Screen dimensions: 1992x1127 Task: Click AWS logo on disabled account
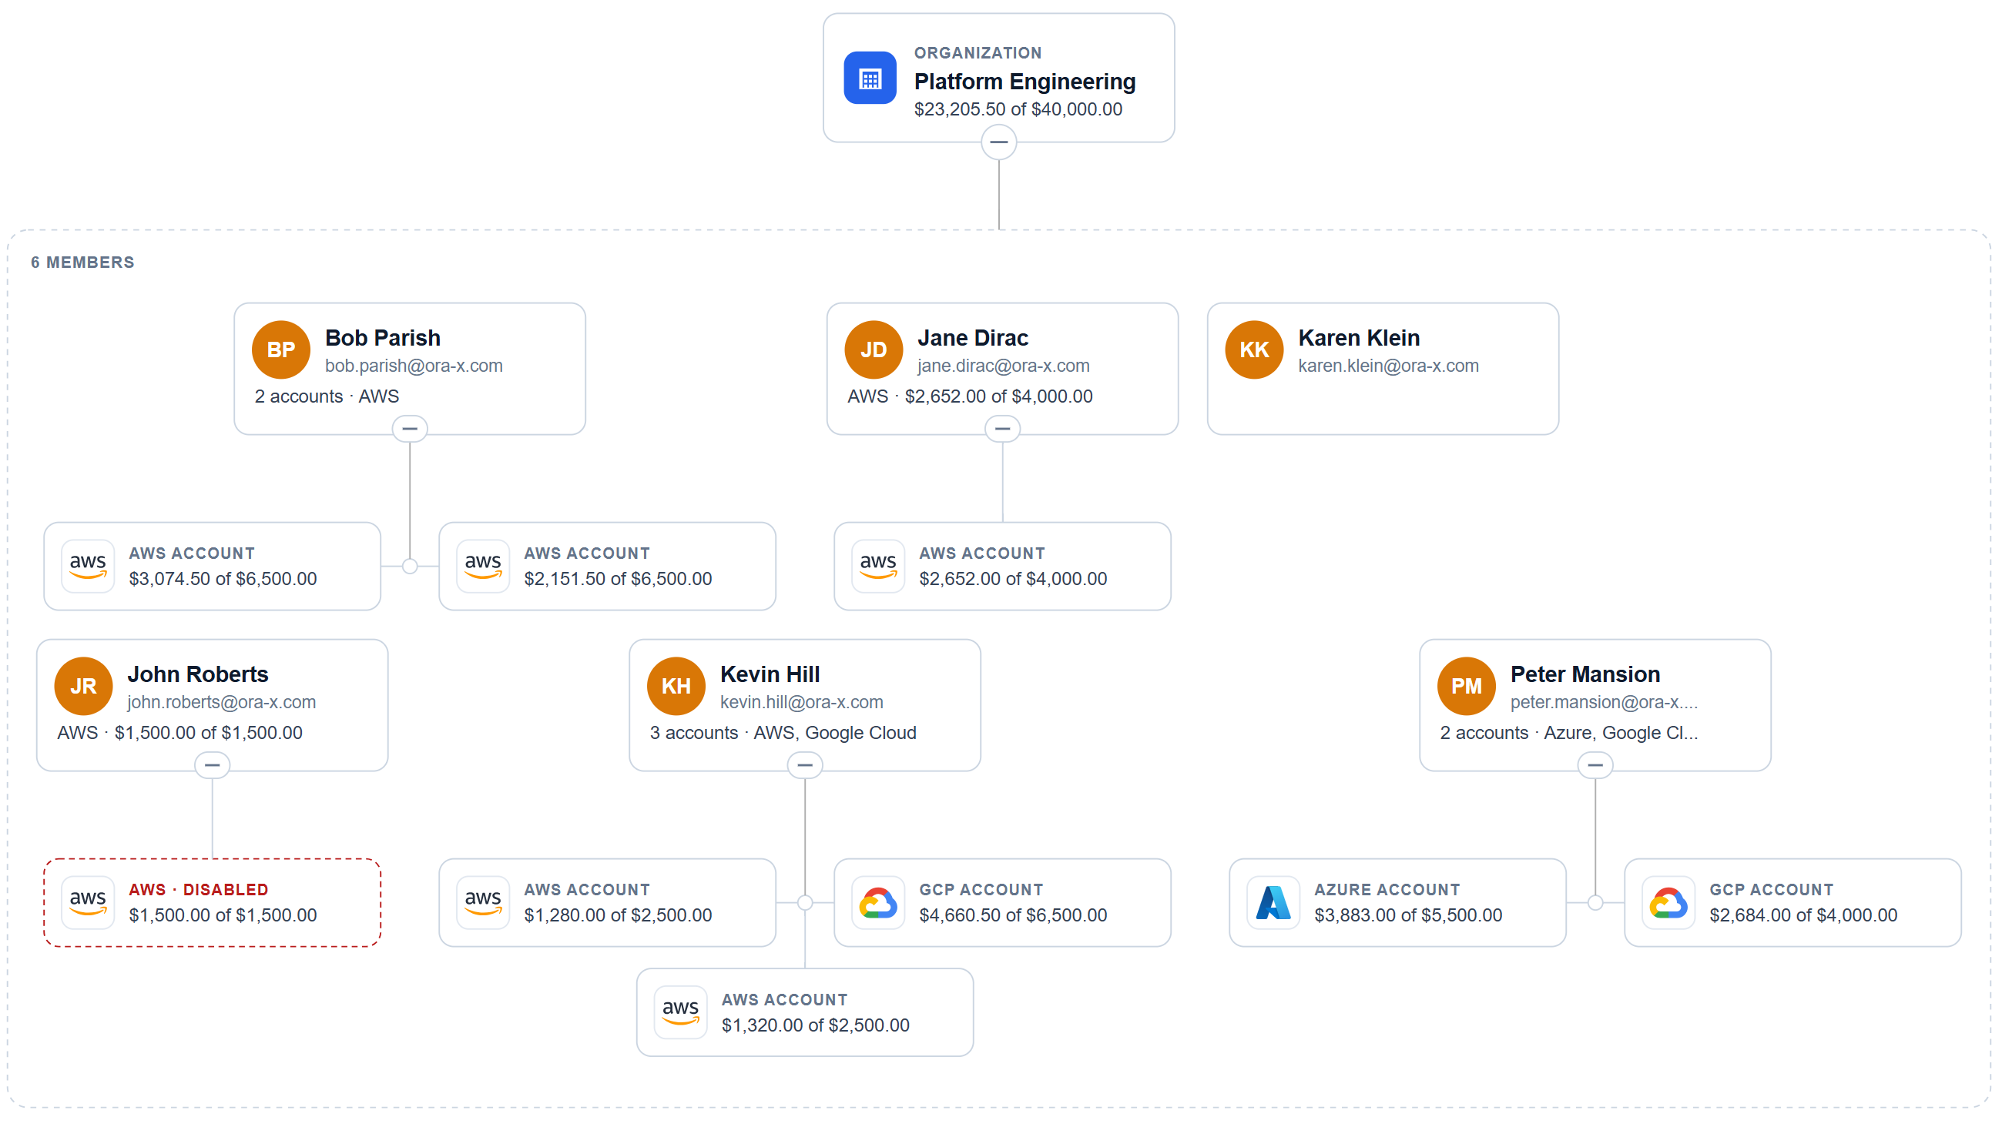(88, 901)
